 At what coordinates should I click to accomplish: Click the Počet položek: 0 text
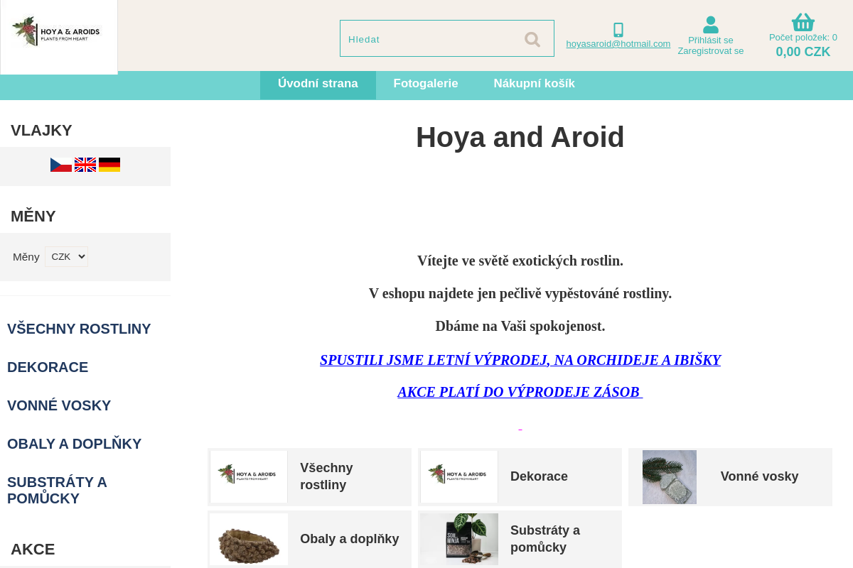click(x=803, y=38)
